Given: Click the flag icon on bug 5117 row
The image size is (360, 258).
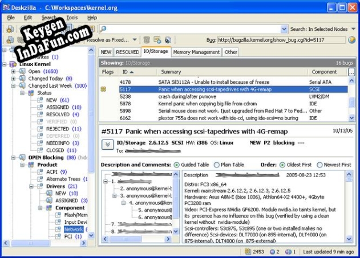Looking at the screenshot, I should tap(103, 89).
